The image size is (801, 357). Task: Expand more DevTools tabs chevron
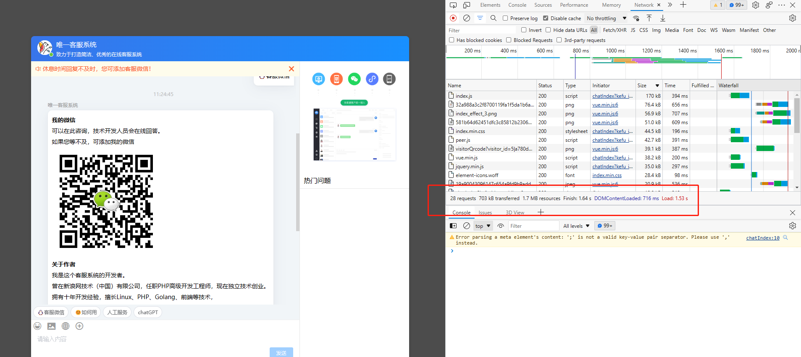pyautogui.click(x=670, y=5)
